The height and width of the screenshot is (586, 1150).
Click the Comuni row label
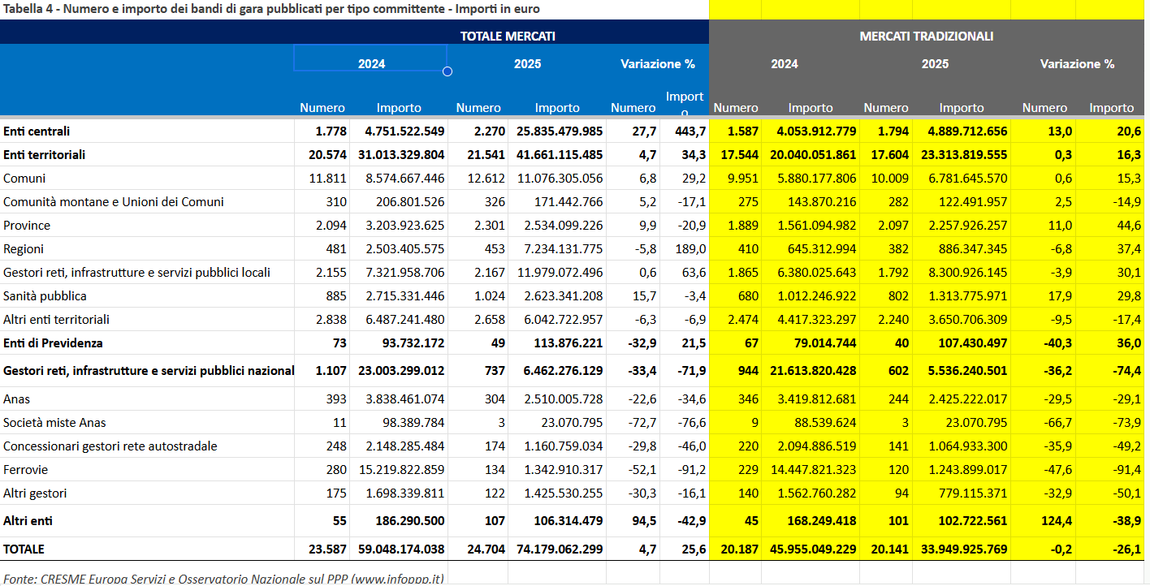point(24,179)
